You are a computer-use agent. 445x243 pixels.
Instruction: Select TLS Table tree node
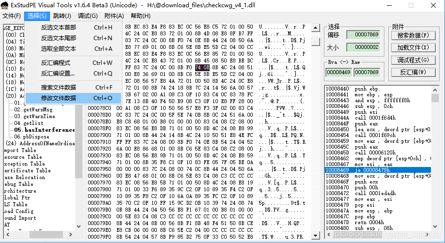point(15,204)
